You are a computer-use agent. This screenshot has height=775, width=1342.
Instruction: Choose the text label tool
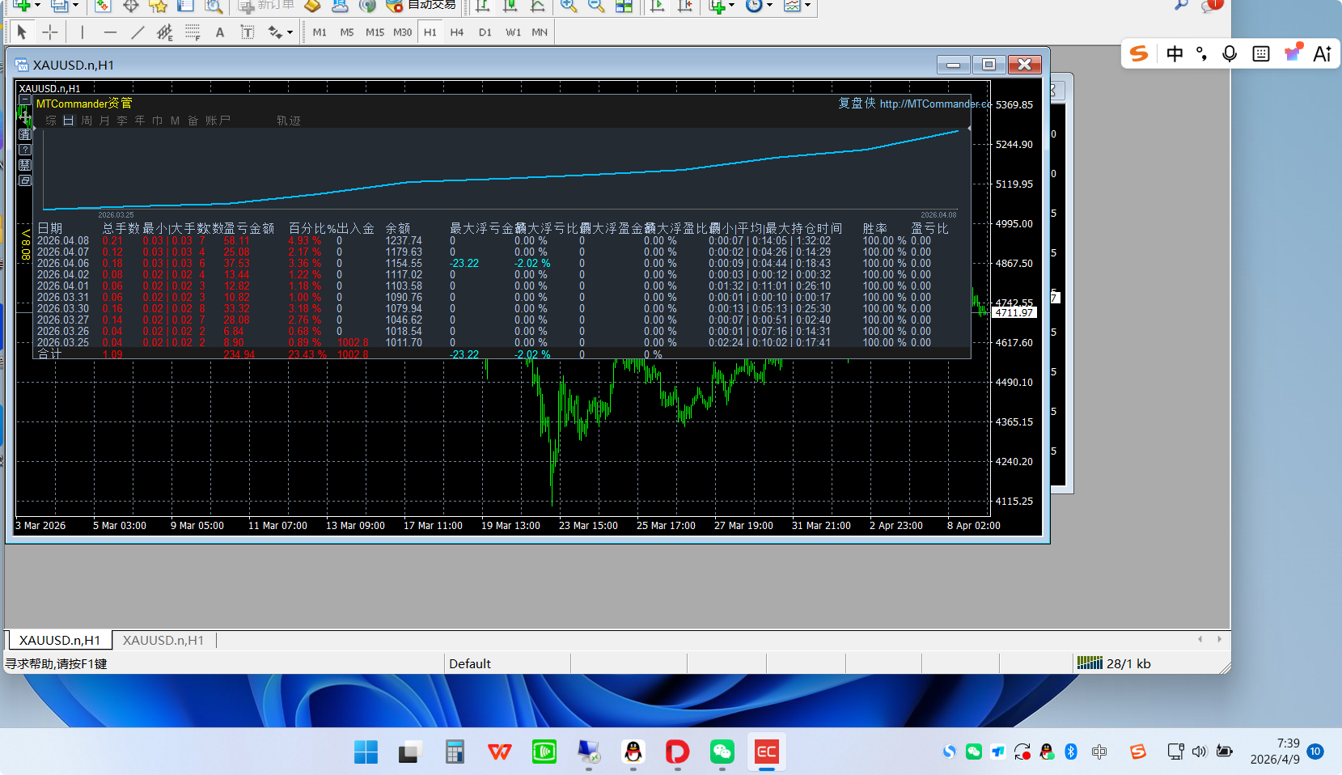(x=248, y=32)
